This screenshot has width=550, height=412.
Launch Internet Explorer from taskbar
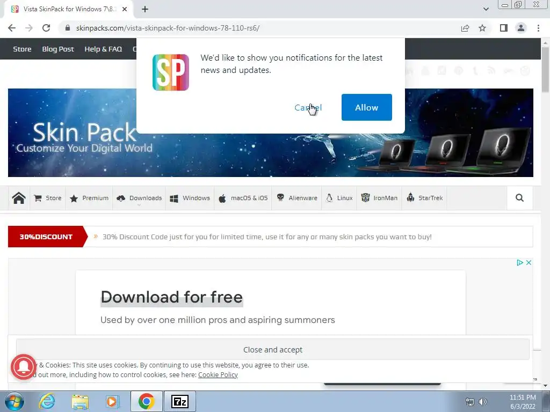pos(47,401)
